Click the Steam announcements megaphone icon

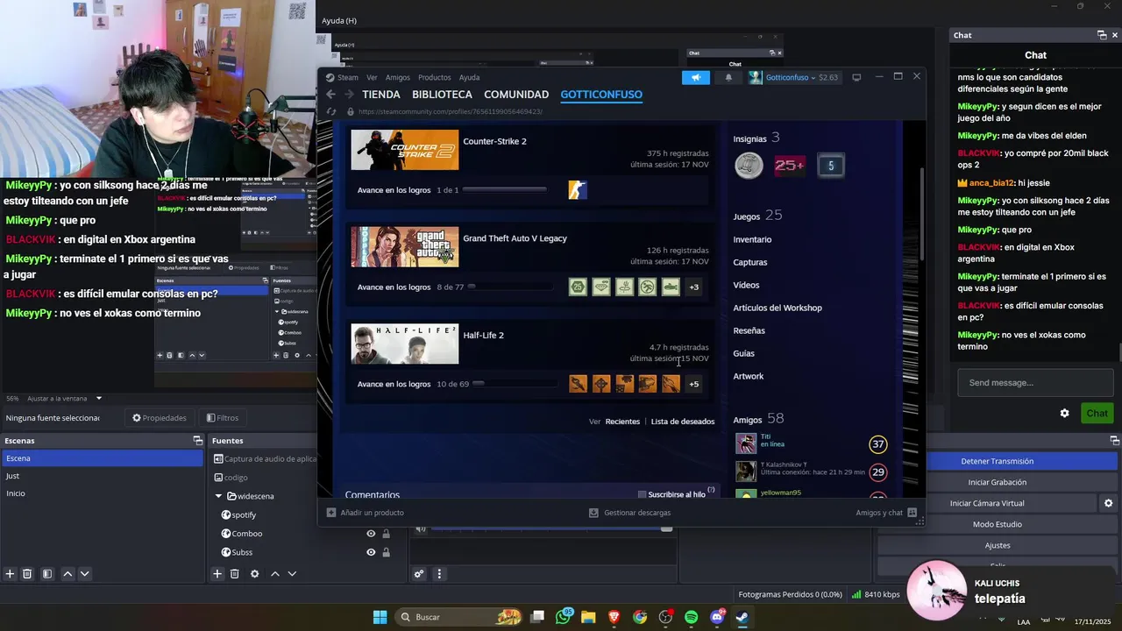coord(696,77)
